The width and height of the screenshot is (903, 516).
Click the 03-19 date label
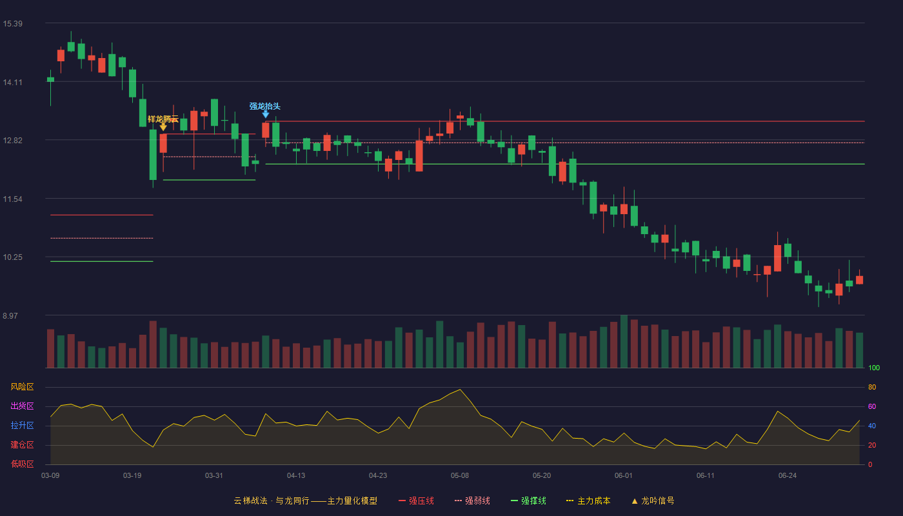(x=132, y=475)
